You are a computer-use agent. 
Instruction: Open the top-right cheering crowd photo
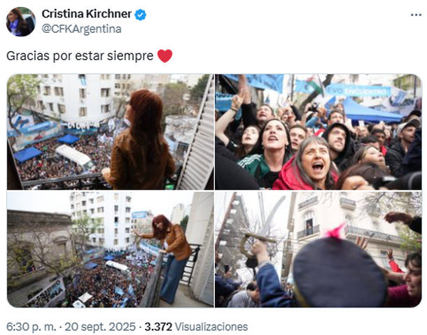pyautogui.click(x=318, y=131)
